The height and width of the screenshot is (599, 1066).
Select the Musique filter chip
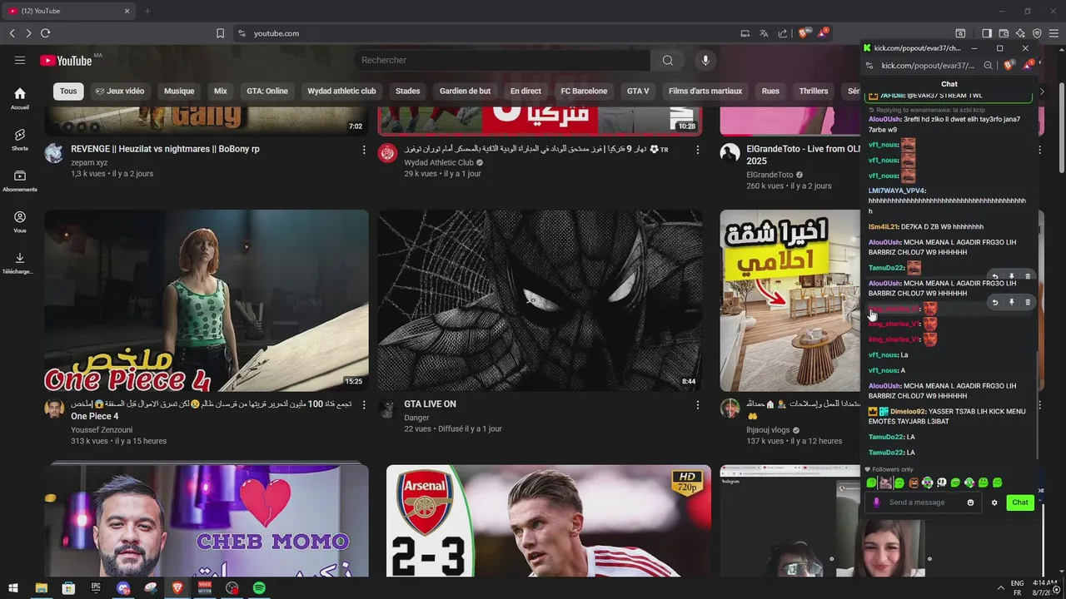(179, 91)
